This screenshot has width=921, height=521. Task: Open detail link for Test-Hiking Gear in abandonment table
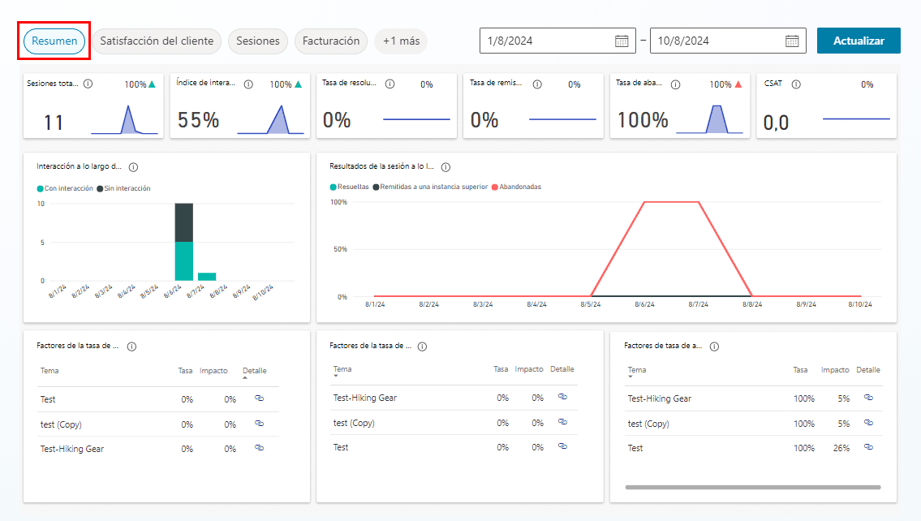tap(867, 398)
